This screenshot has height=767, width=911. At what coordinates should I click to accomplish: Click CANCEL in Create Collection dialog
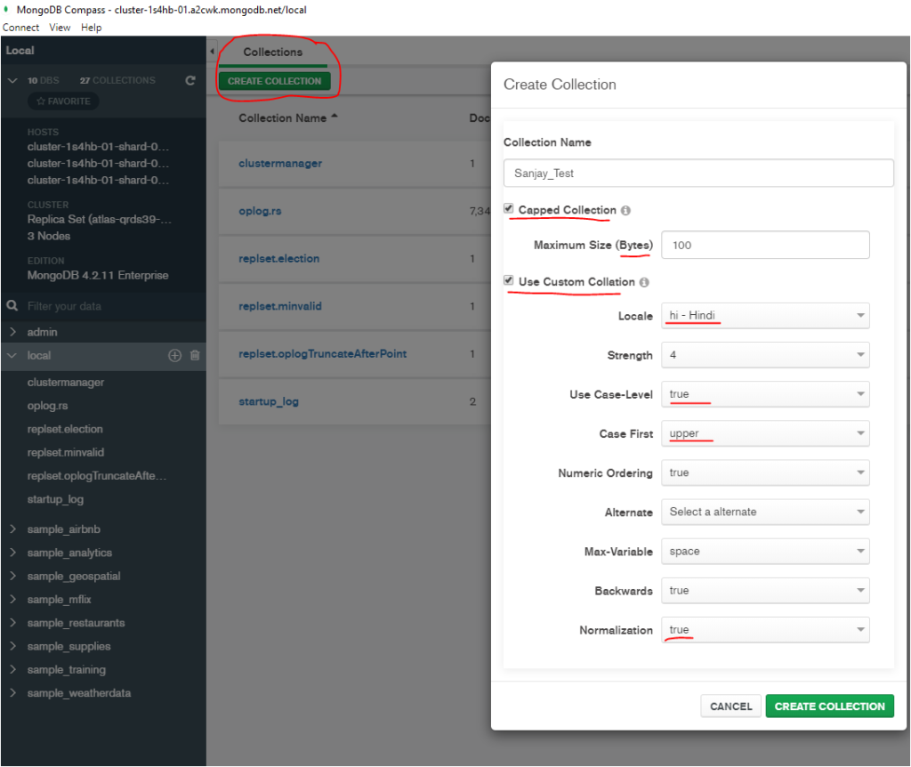(x=731, y=706)
